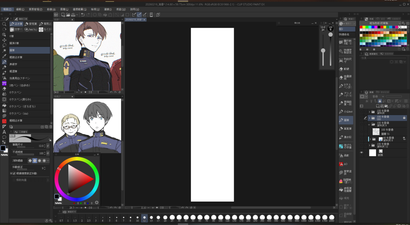Select the Eraser tool in toolbox
The width and height of the screenshot is (410, 225).
[4, 89]
